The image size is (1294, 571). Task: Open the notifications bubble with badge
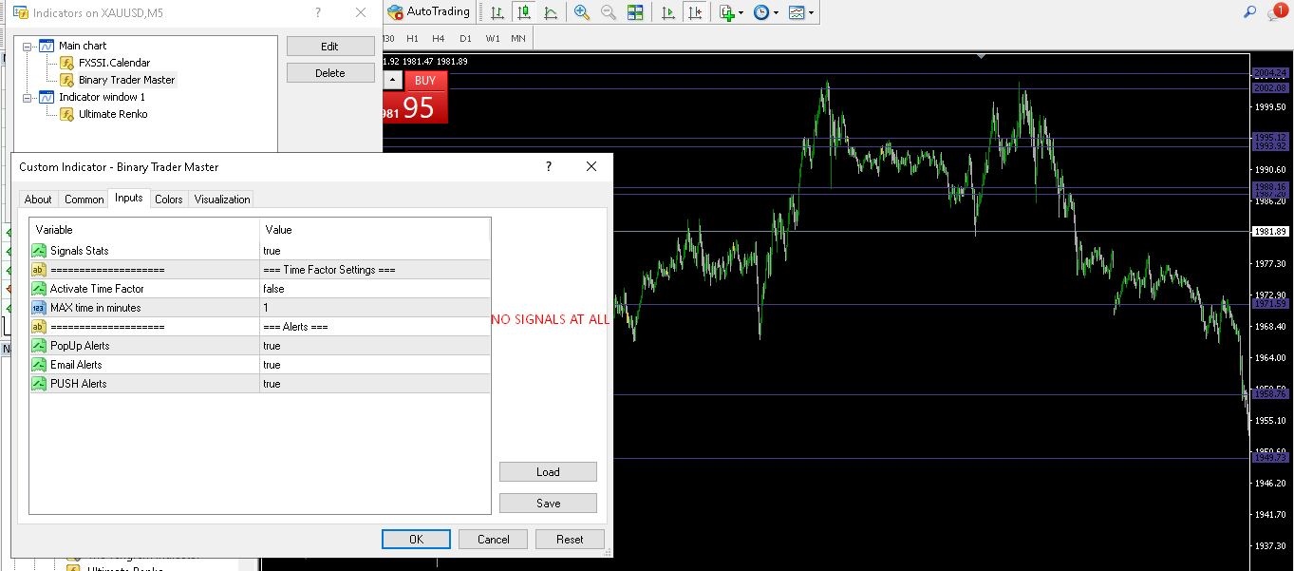click(x=1277, y=12)
